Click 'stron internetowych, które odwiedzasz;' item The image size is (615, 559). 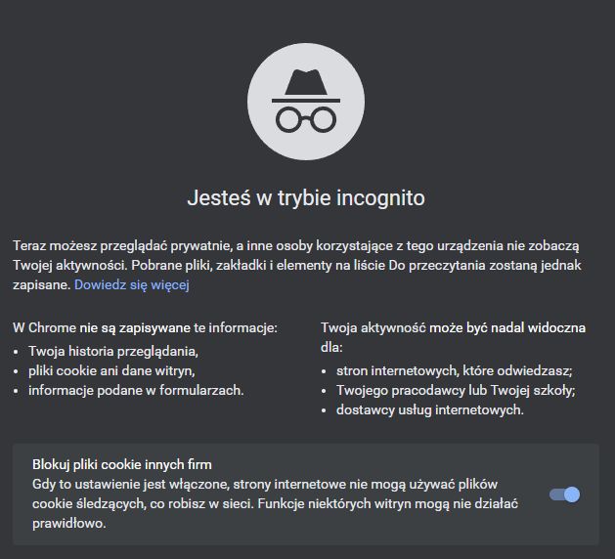455,370
